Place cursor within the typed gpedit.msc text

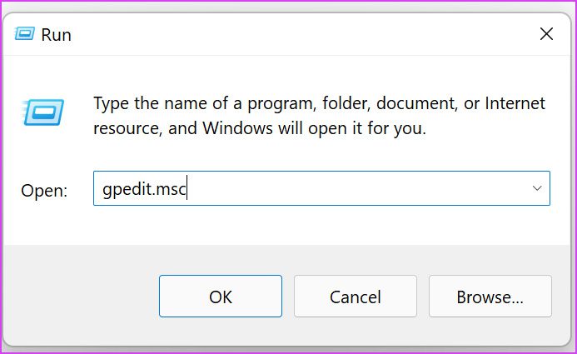pyautogui.click(x=144, y=189)
